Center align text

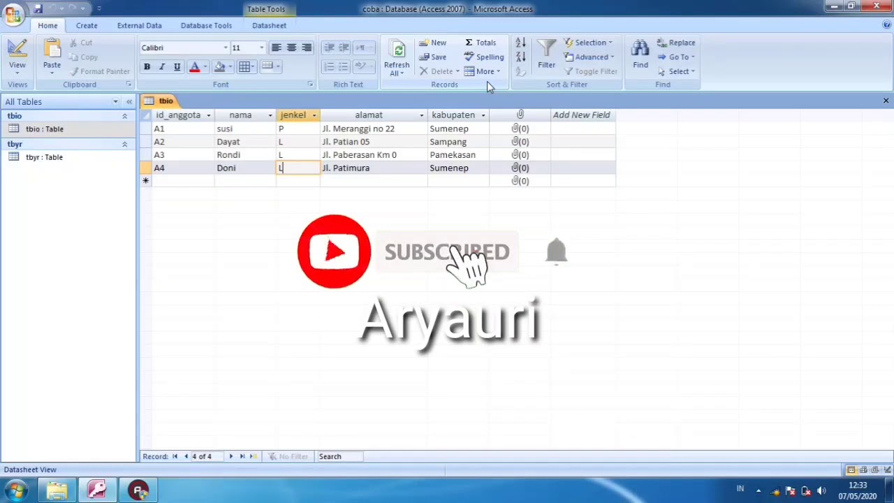[x=291, y=48]
